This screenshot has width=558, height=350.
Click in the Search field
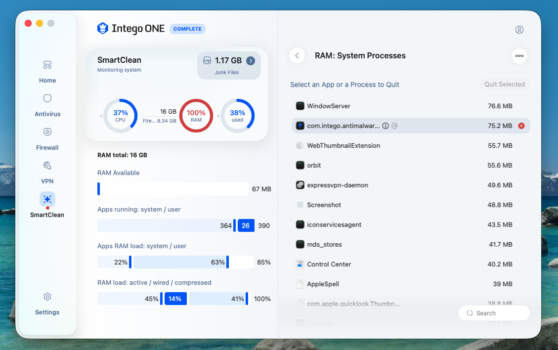pos(494,313)
